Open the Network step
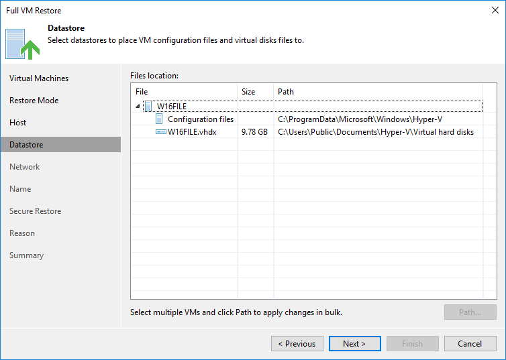506x360 pixels. 25,167
